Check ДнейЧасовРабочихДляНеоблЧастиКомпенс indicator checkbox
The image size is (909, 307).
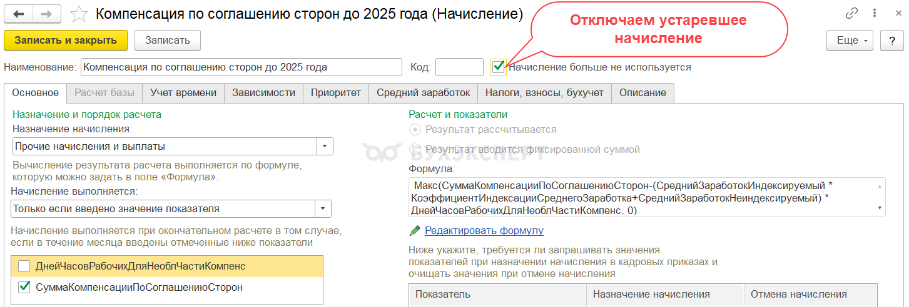coord(24,266)
